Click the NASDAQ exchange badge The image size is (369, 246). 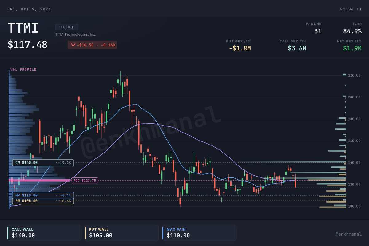pyautogui.click(x=67, y=27)
